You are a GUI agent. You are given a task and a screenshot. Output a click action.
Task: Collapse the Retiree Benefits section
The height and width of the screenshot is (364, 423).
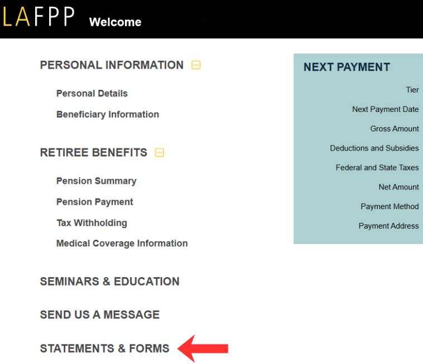(x=160, y=152)
